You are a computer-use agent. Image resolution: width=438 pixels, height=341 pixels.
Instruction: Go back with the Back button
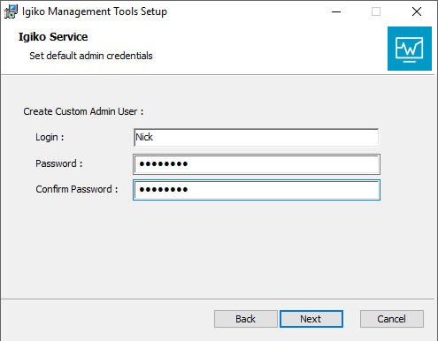coord(246,319)
